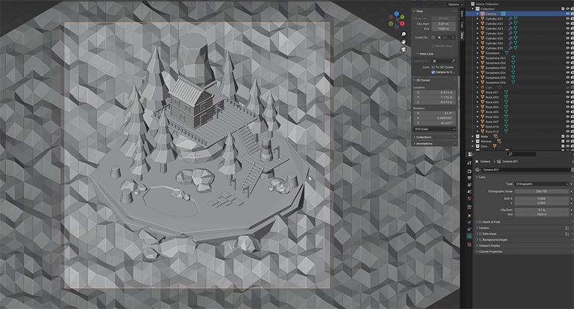Click the mesh data icon on Icosphere.001 row

click(x=513, y=58)
